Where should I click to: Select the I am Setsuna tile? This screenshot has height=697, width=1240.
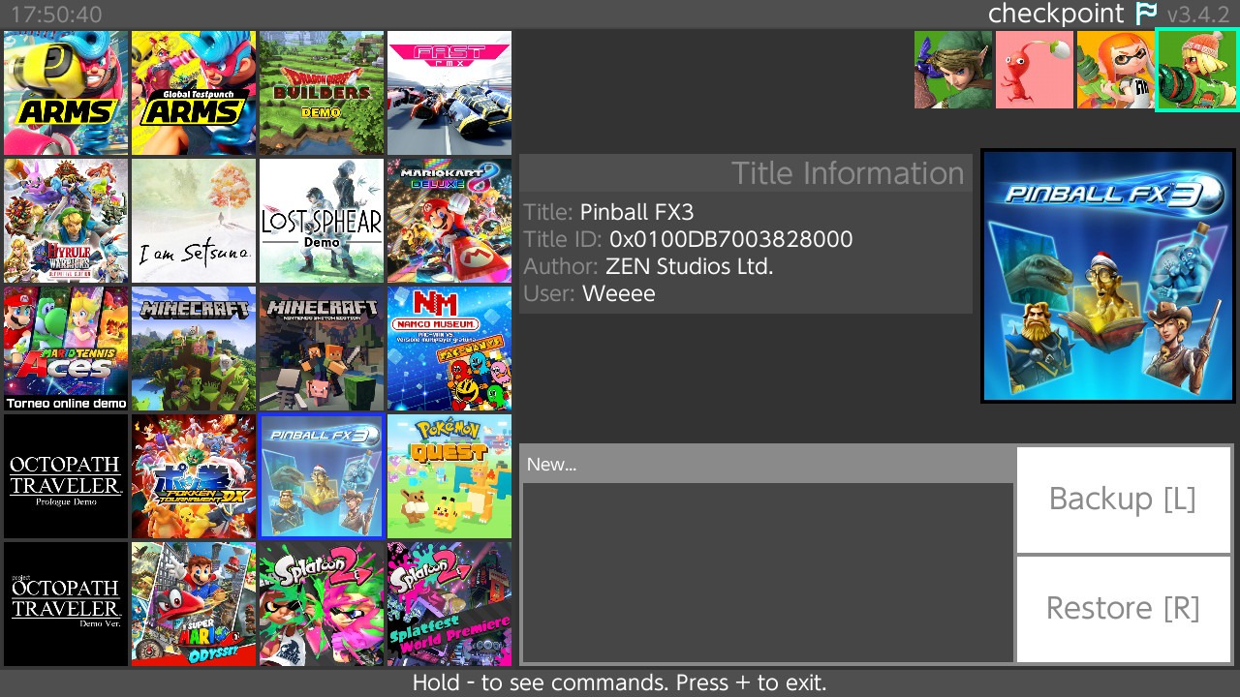194,221
